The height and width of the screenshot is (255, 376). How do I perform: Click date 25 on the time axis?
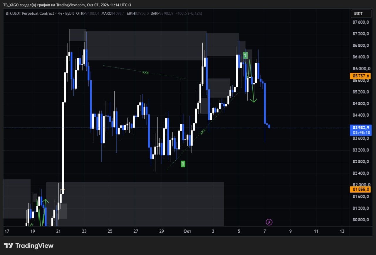pyautogui.click(x=110, y=231)
